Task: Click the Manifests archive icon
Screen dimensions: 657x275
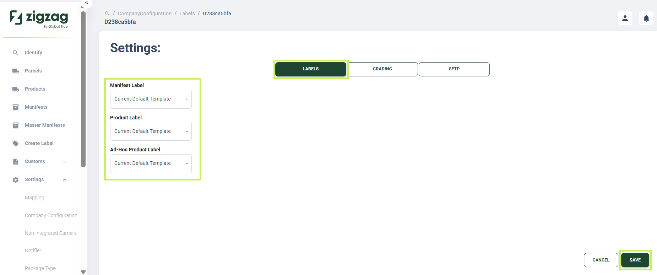Action: click(x=16, y=107)
